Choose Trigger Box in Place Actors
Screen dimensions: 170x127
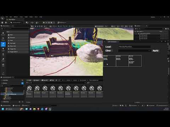18,49
